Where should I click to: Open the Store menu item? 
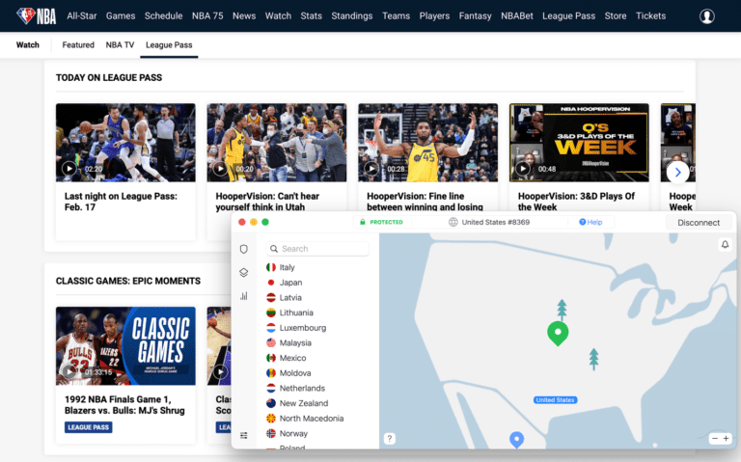tap(616, 16)
